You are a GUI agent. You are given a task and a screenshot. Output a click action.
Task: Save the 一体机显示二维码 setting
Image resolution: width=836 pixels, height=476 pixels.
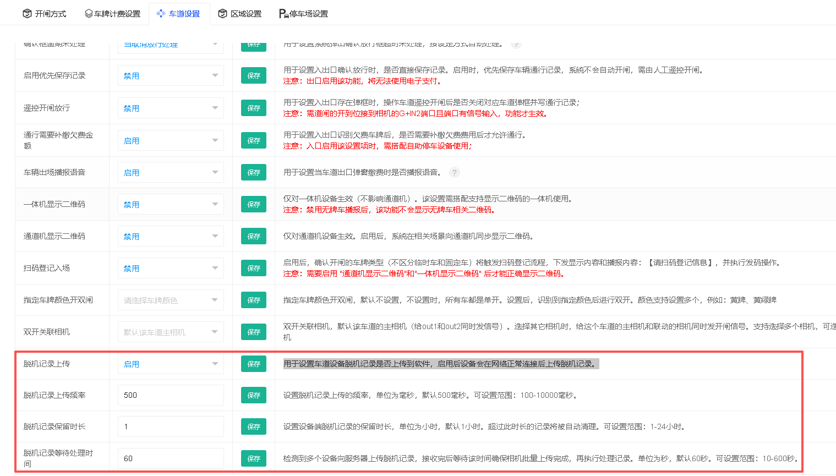tap(254, 205)
